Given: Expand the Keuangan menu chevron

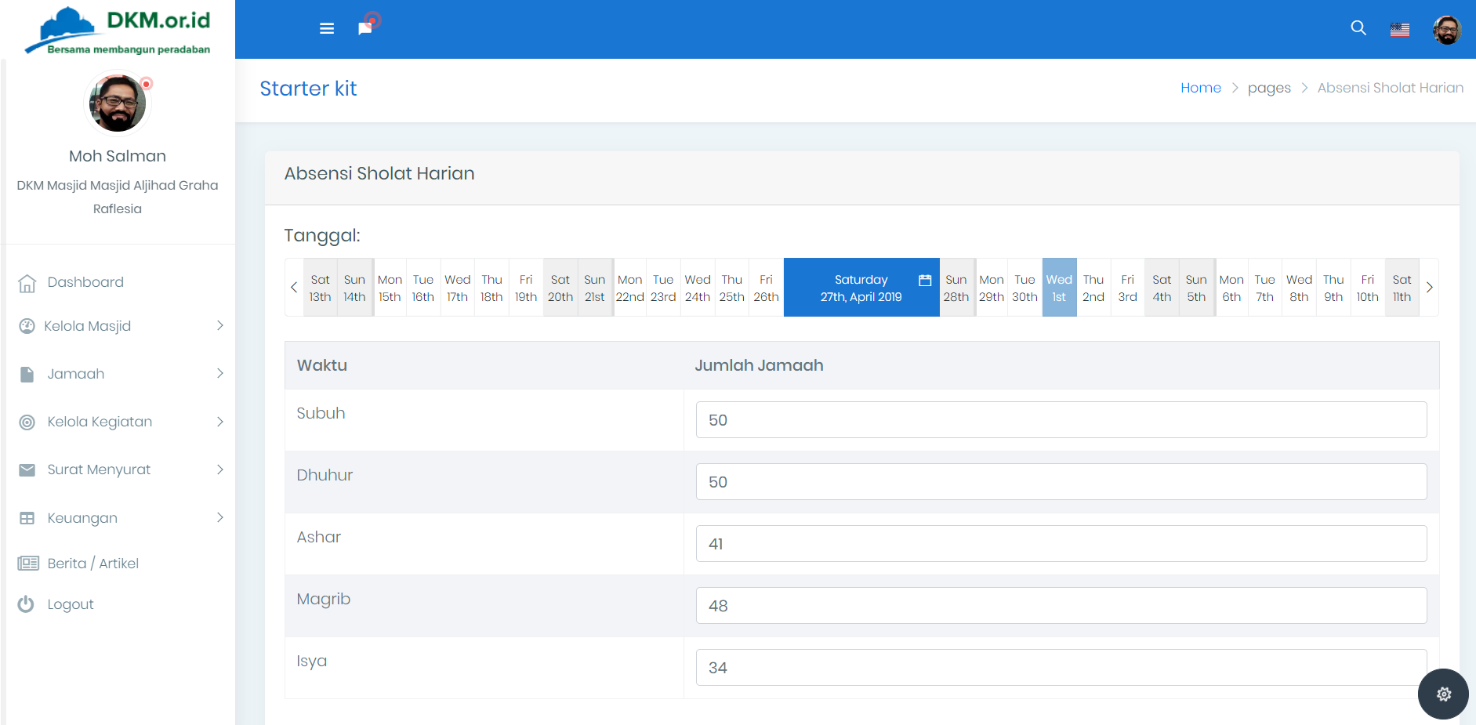Looking at the screenshot, I should tap(220, 517).
